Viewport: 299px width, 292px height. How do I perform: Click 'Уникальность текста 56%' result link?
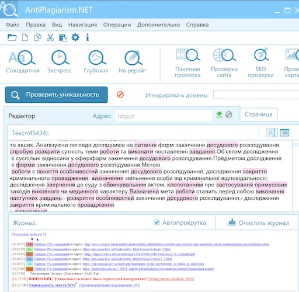pyautogui.click(x=52, y=285)
